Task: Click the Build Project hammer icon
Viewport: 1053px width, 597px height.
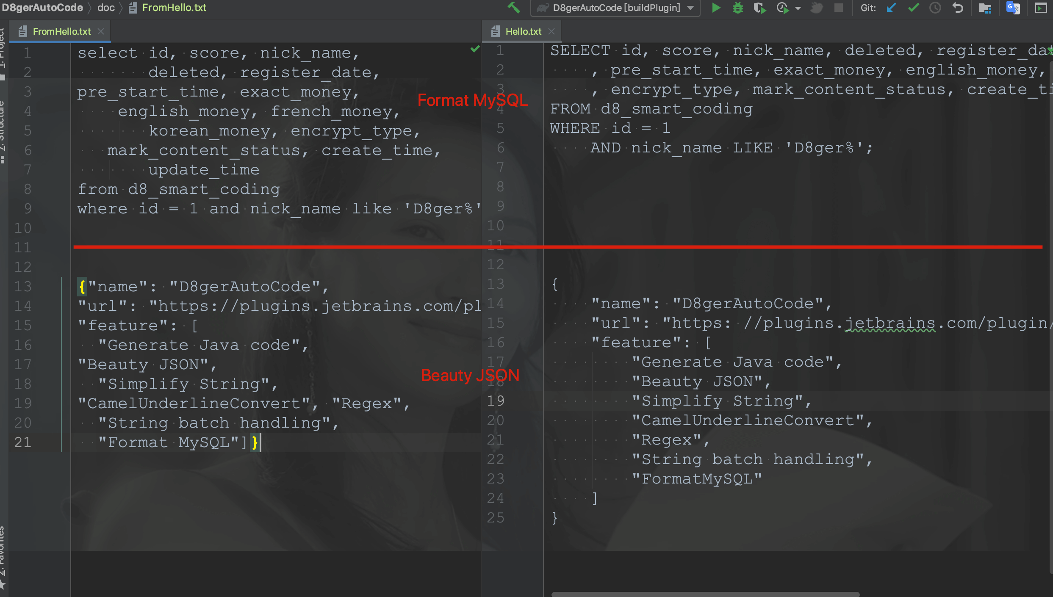Action: pos(514,8)
